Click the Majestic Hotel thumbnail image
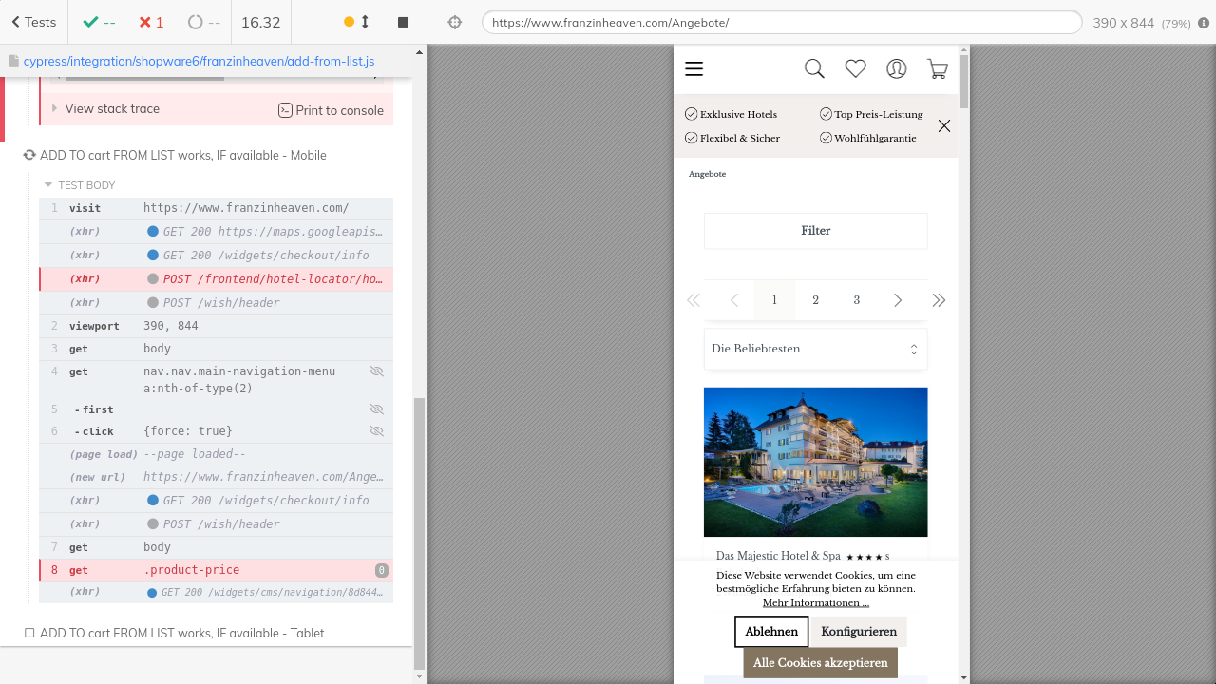Screen dimensions: 1216x684 tap(815, 462)
